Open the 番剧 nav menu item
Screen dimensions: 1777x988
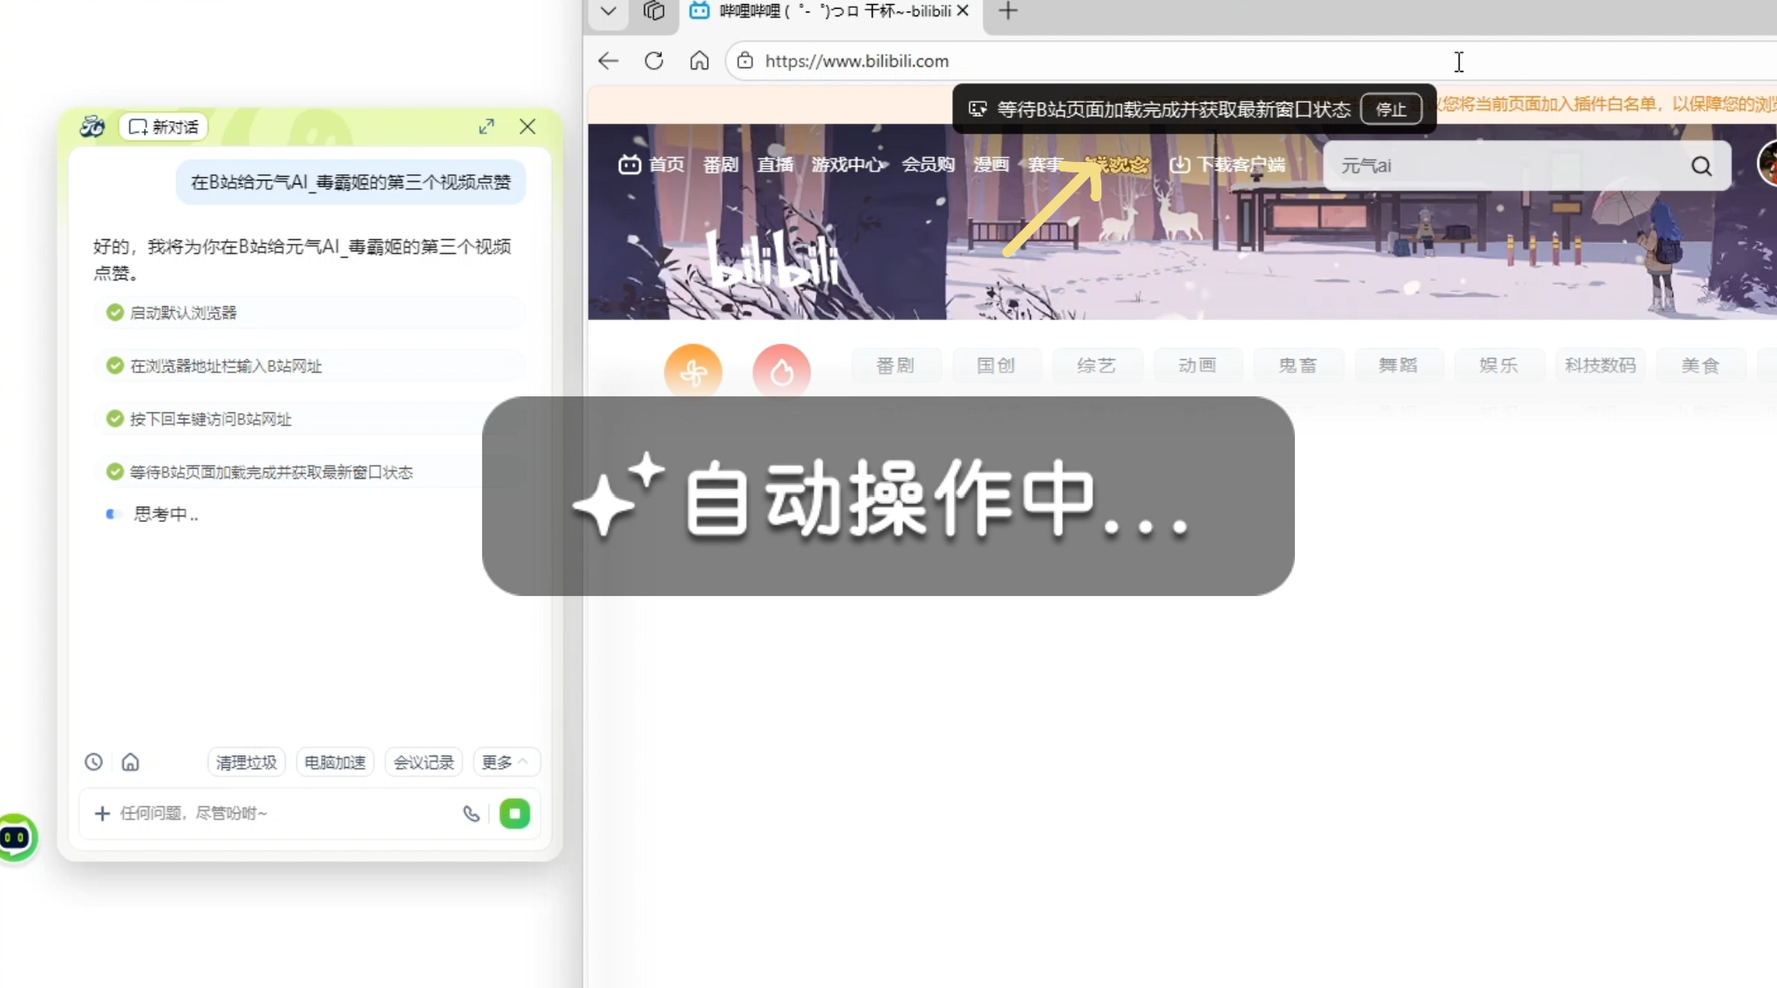(x=720, y=165)
